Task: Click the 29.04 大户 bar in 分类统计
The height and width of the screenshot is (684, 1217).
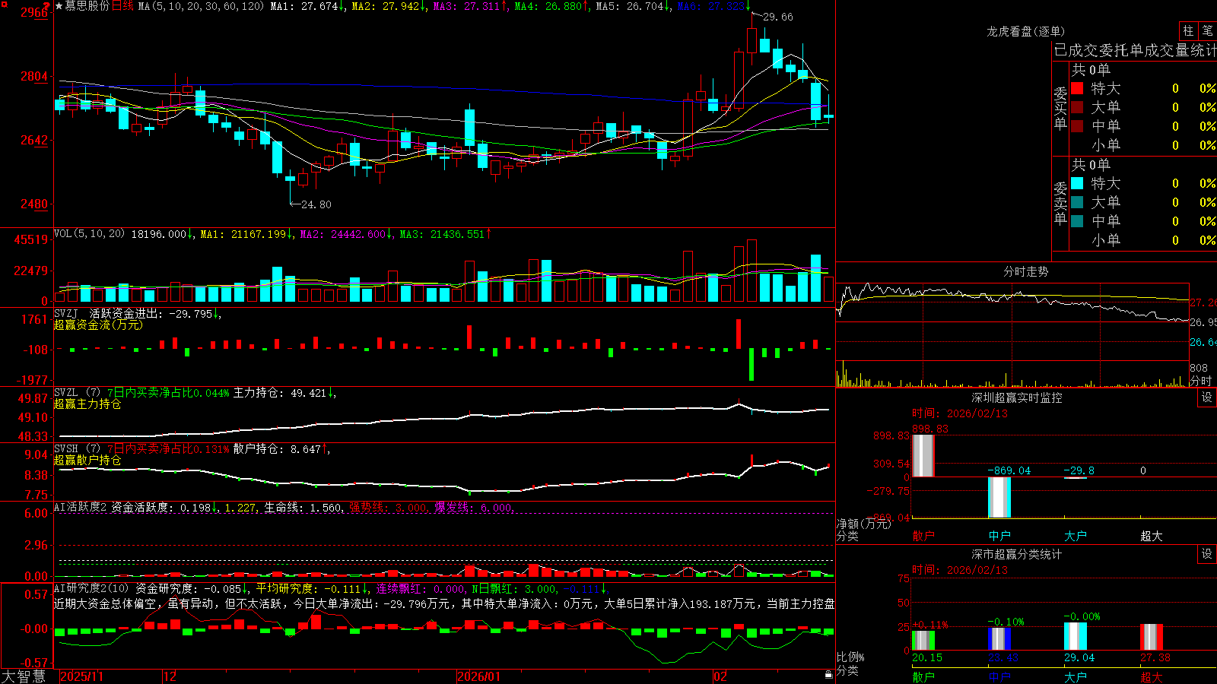Action: tap(1076, 636)
